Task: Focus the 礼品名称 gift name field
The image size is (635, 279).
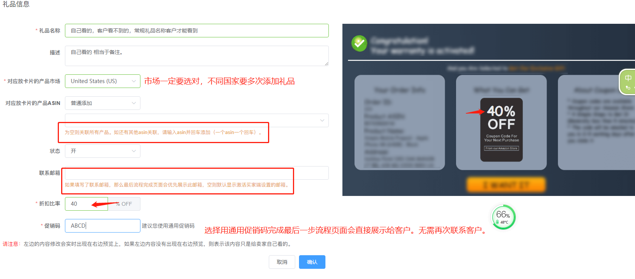Action: [197, 31]
